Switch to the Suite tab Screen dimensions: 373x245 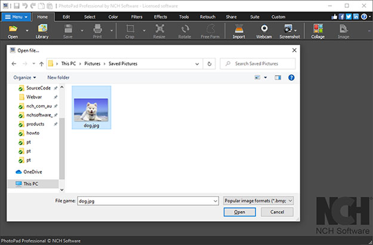255,17
